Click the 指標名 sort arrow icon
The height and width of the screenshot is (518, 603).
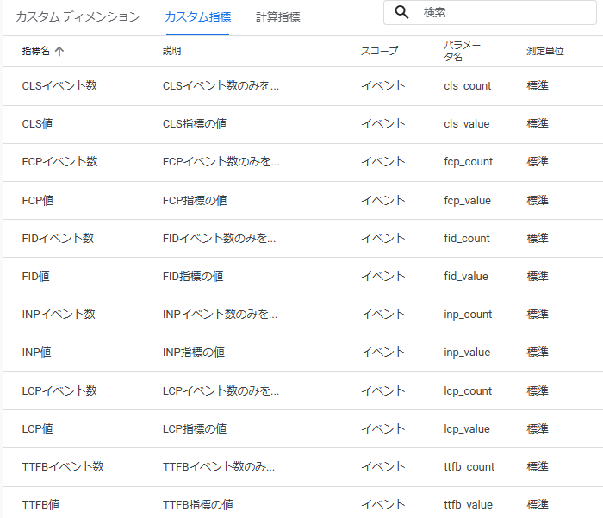(59, 52)
